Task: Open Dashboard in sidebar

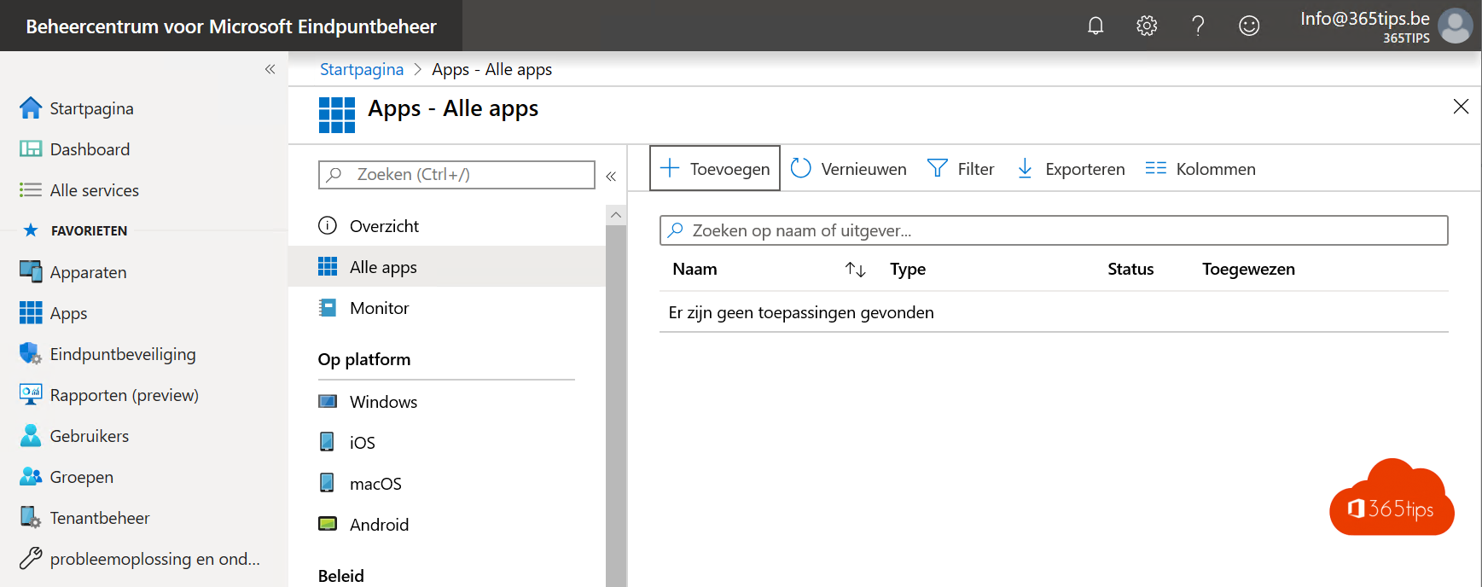Action: pos(90,149)
